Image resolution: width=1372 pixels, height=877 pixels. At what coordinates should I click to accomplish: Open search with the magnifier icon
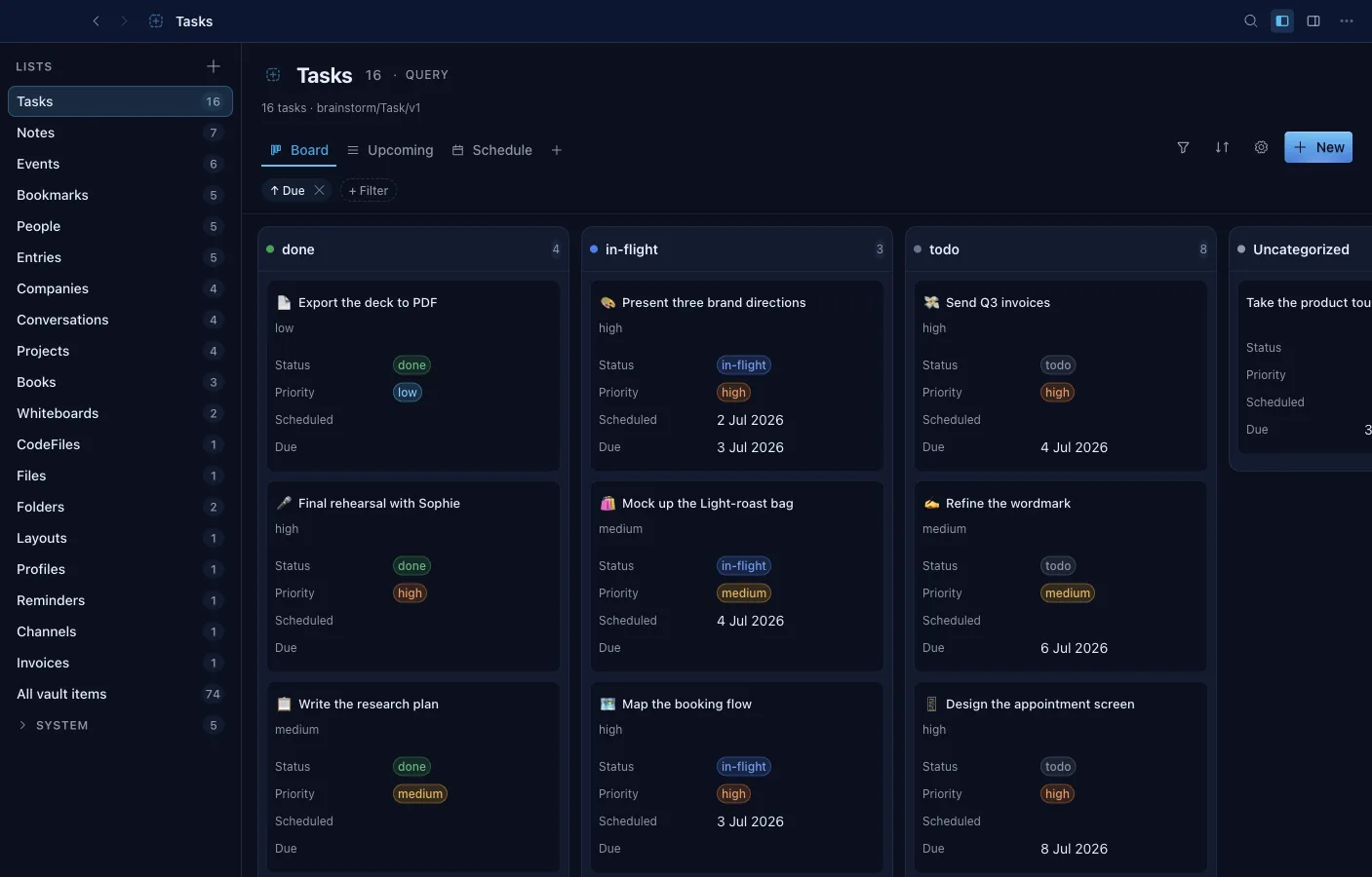pyautogui.click(x=1251, y=20)
